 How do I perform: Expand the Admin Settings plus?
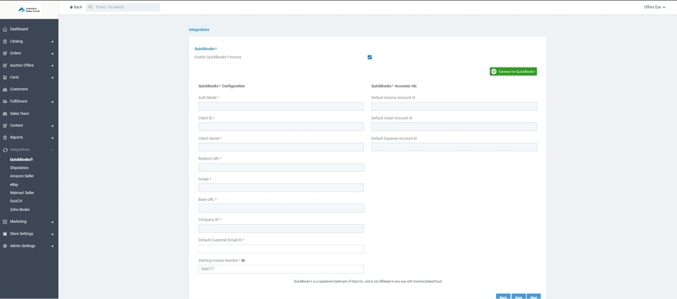(52, 246)
